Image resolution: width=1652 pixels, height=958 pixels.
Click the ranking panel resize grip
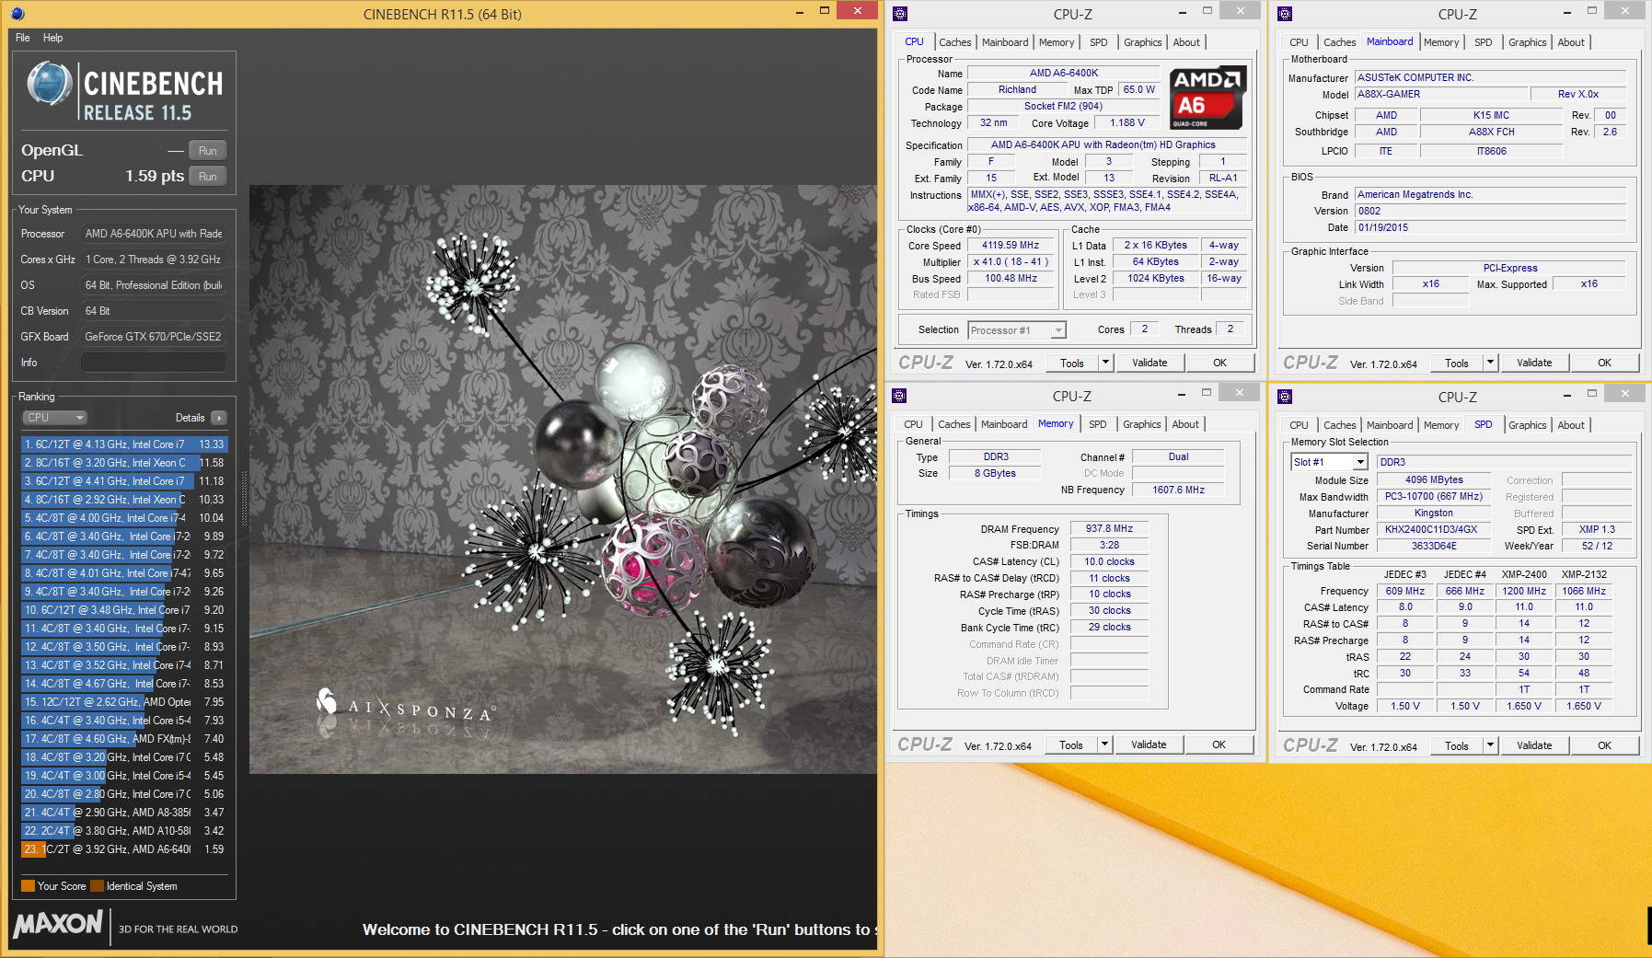[244, 498]
